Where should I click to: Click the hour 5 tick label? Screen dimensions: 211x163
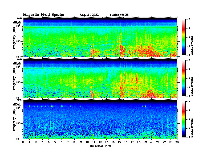55,142
